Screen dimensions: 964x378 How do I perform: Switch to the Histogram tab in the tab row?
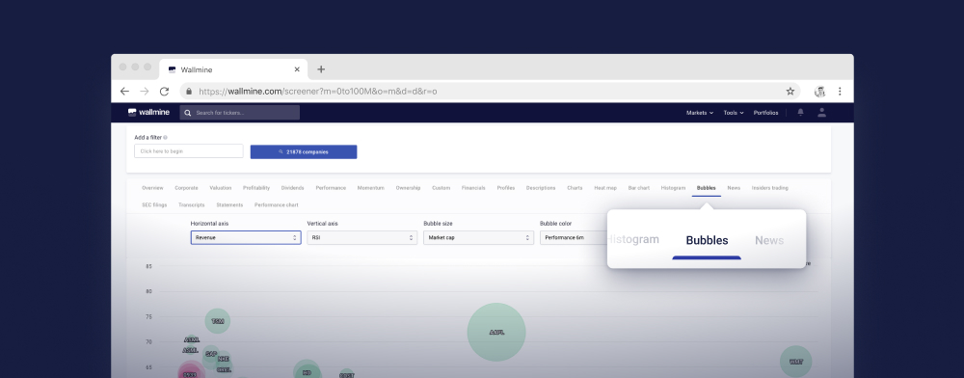pos(673,188)
